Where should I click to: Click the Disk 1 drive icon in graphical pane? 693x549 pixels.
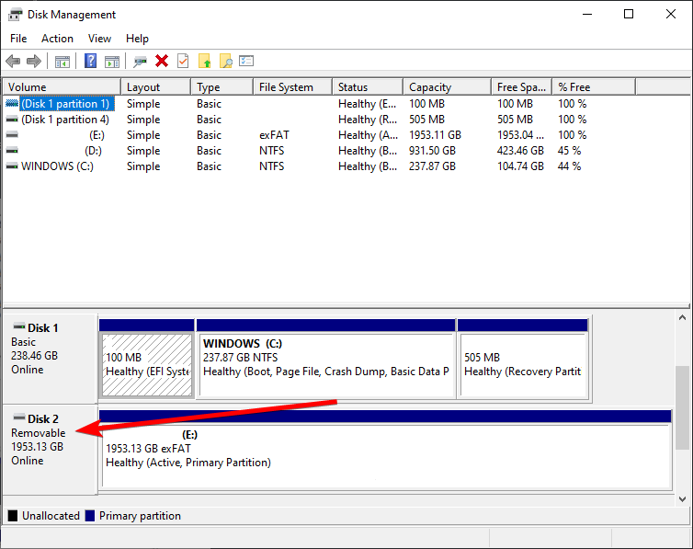(x=19, y=327)
